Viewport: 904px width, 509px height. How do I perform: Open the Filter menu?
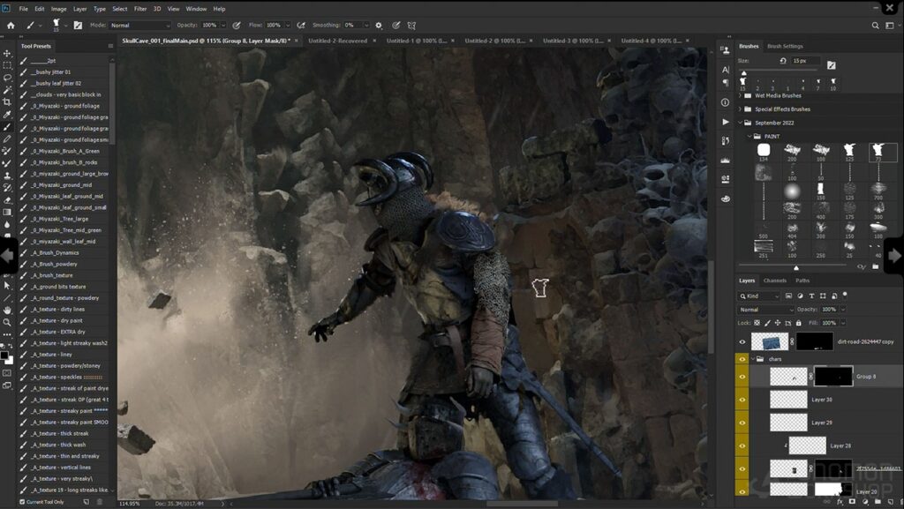(140, 9)
